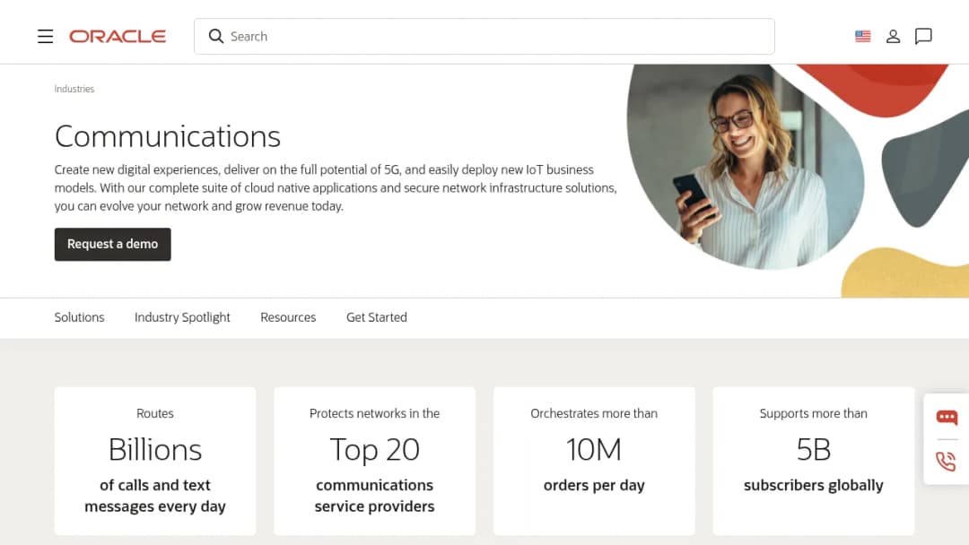Click the hero description paragraph about 5G

point(336,187)
